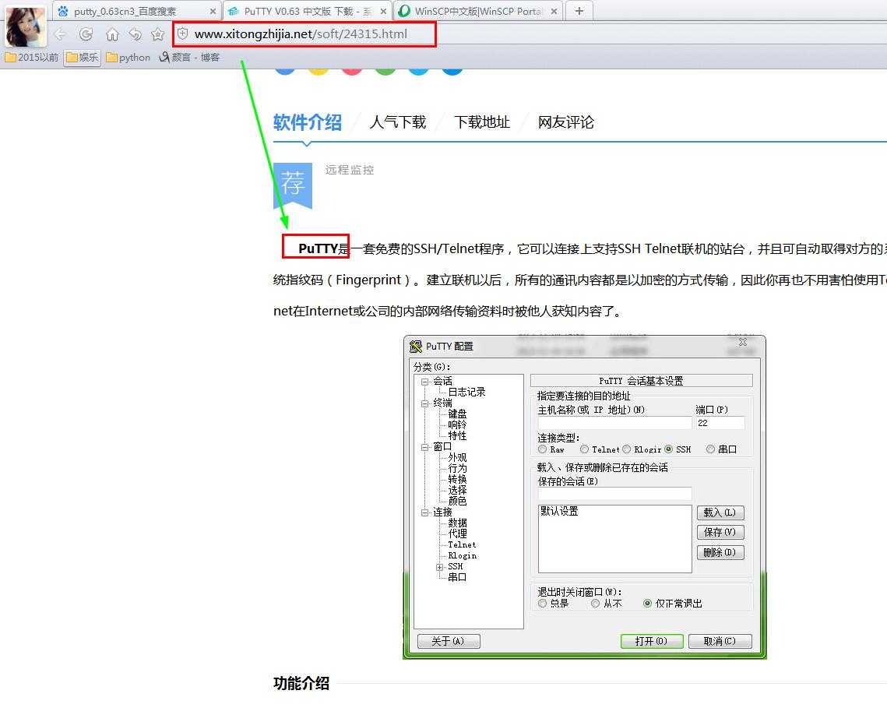Choose 仅正常退出 for close window on exit

coord(647,604)
